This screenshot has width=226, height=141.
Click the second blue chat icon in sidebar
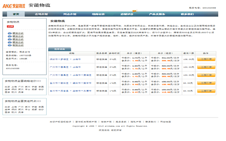9,36
